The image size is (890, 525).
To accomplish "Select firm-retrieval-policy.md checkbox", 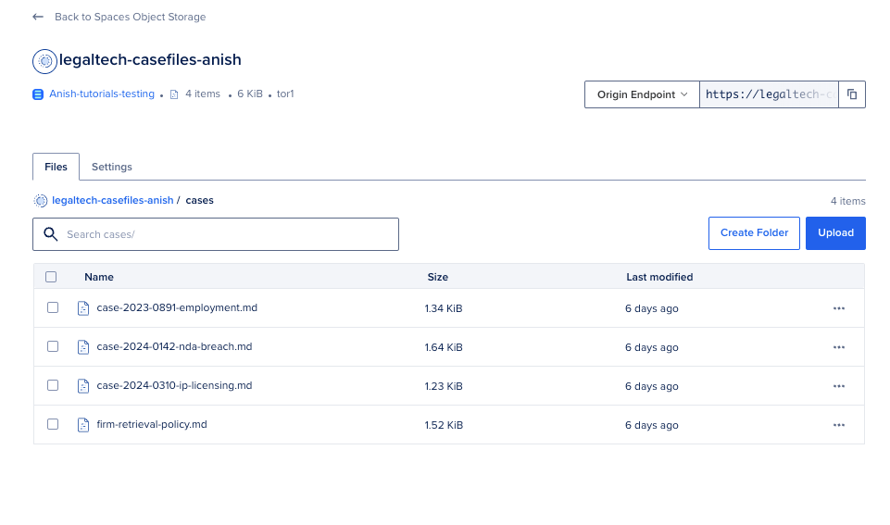I will pos(53,424).
